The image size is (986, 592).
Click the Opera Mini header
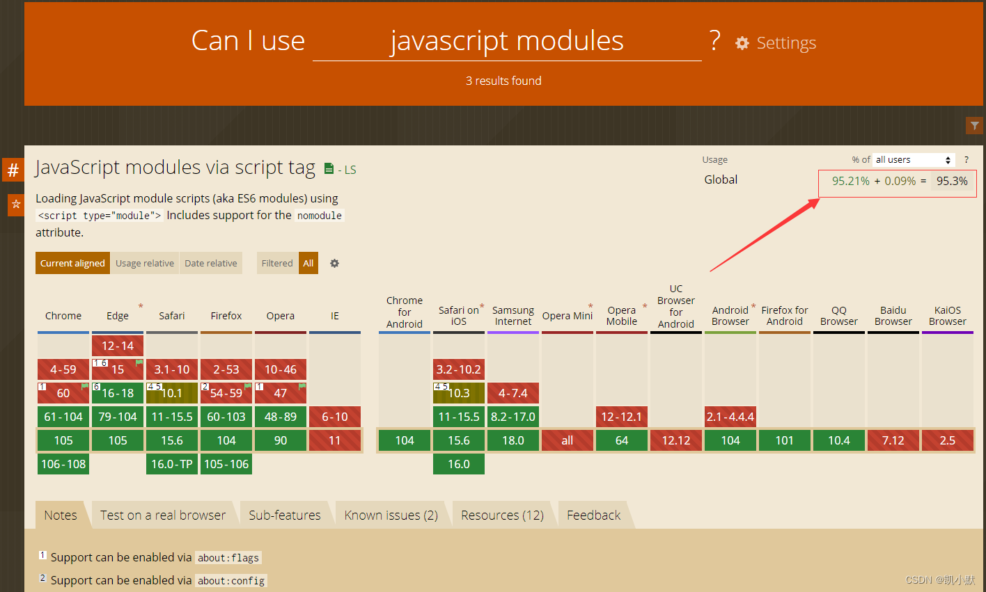(x=568, y=316)
